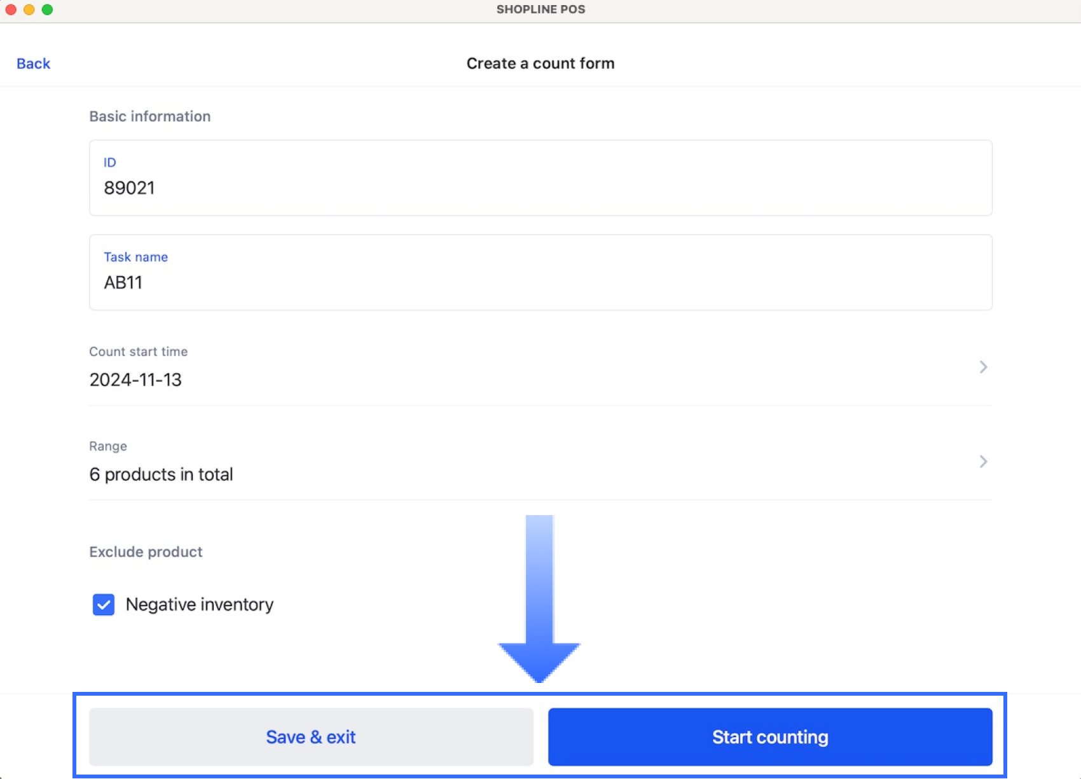
Task: Minimize the window with the yellow button
Action: click(x=29, y=10)
